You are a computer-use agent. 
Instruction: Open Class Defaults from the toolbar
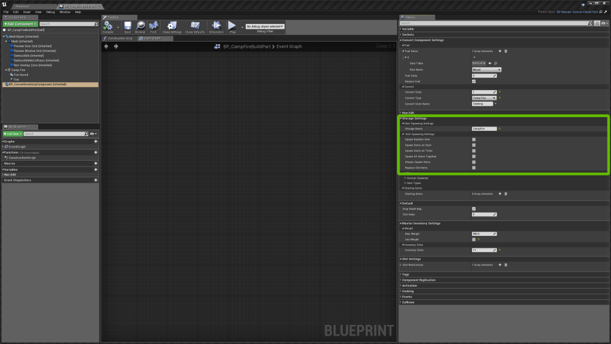point(195,26)
